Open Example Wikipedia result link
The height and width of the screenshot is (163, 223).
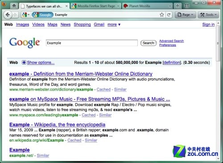pyautogui.click(x=57, y=125)
